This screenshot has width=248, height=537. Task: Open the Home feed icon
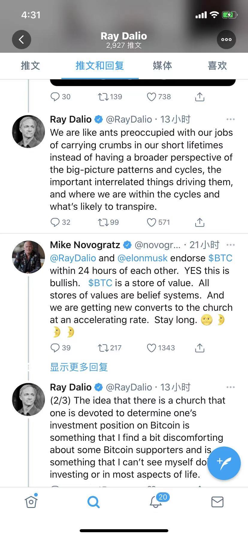click(x=31, y=502)
